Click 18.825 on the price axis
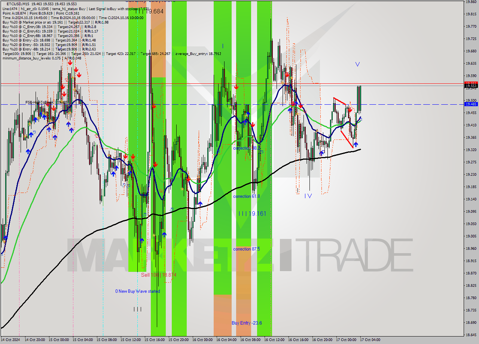The width and height of the screenshot is (479, 344). pos(470,286)
